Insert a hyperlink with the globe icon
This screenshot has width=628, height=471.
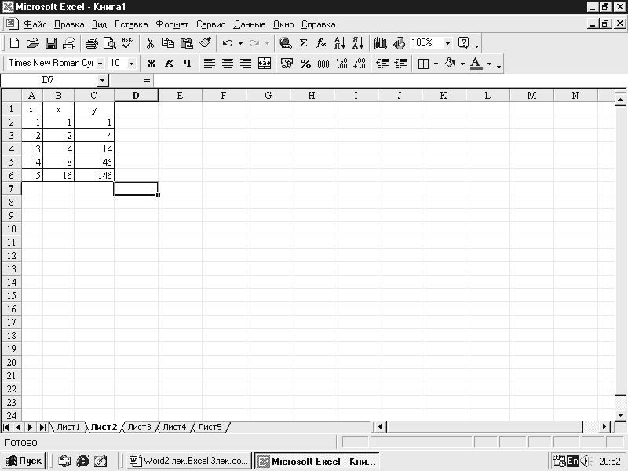(285, 43)
